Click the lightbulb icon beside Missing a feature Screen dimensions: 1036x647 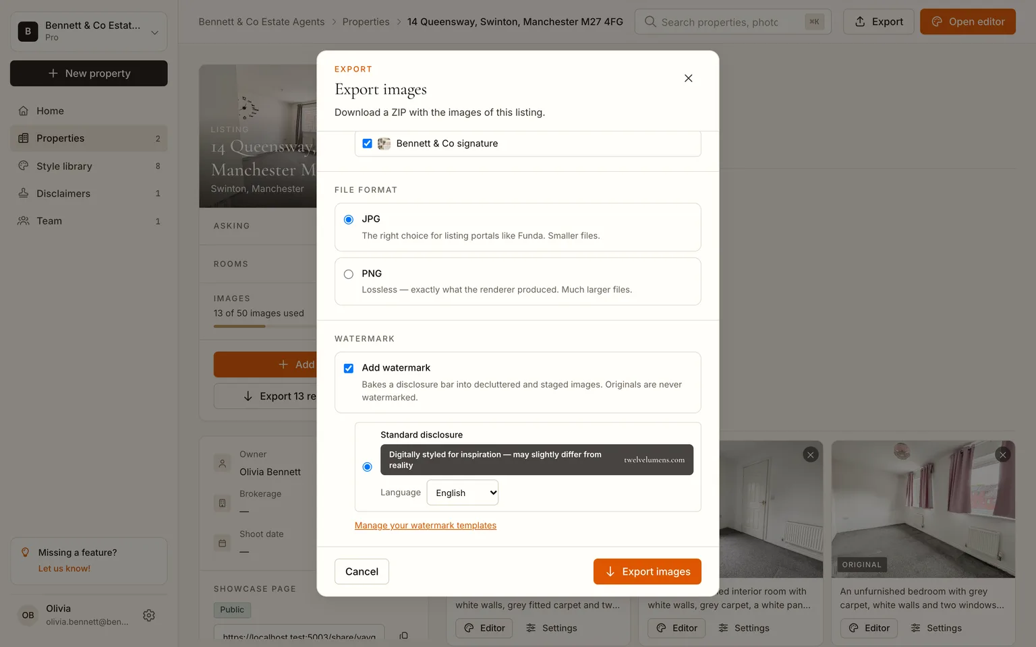coord(26,553)
